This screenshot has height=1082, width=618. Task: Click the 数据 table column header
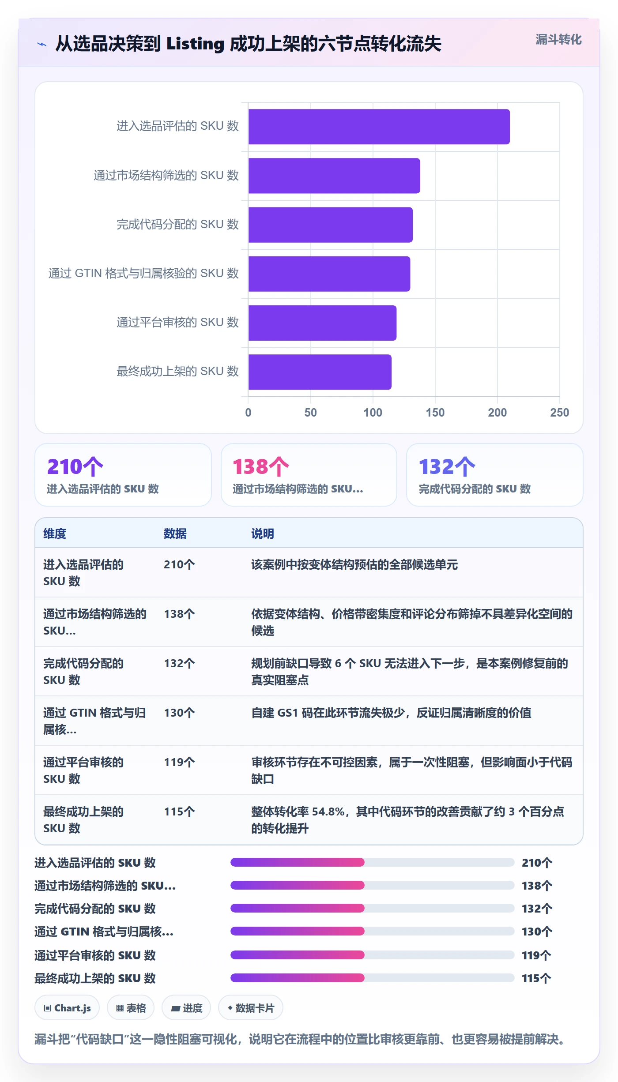point(175,533)
